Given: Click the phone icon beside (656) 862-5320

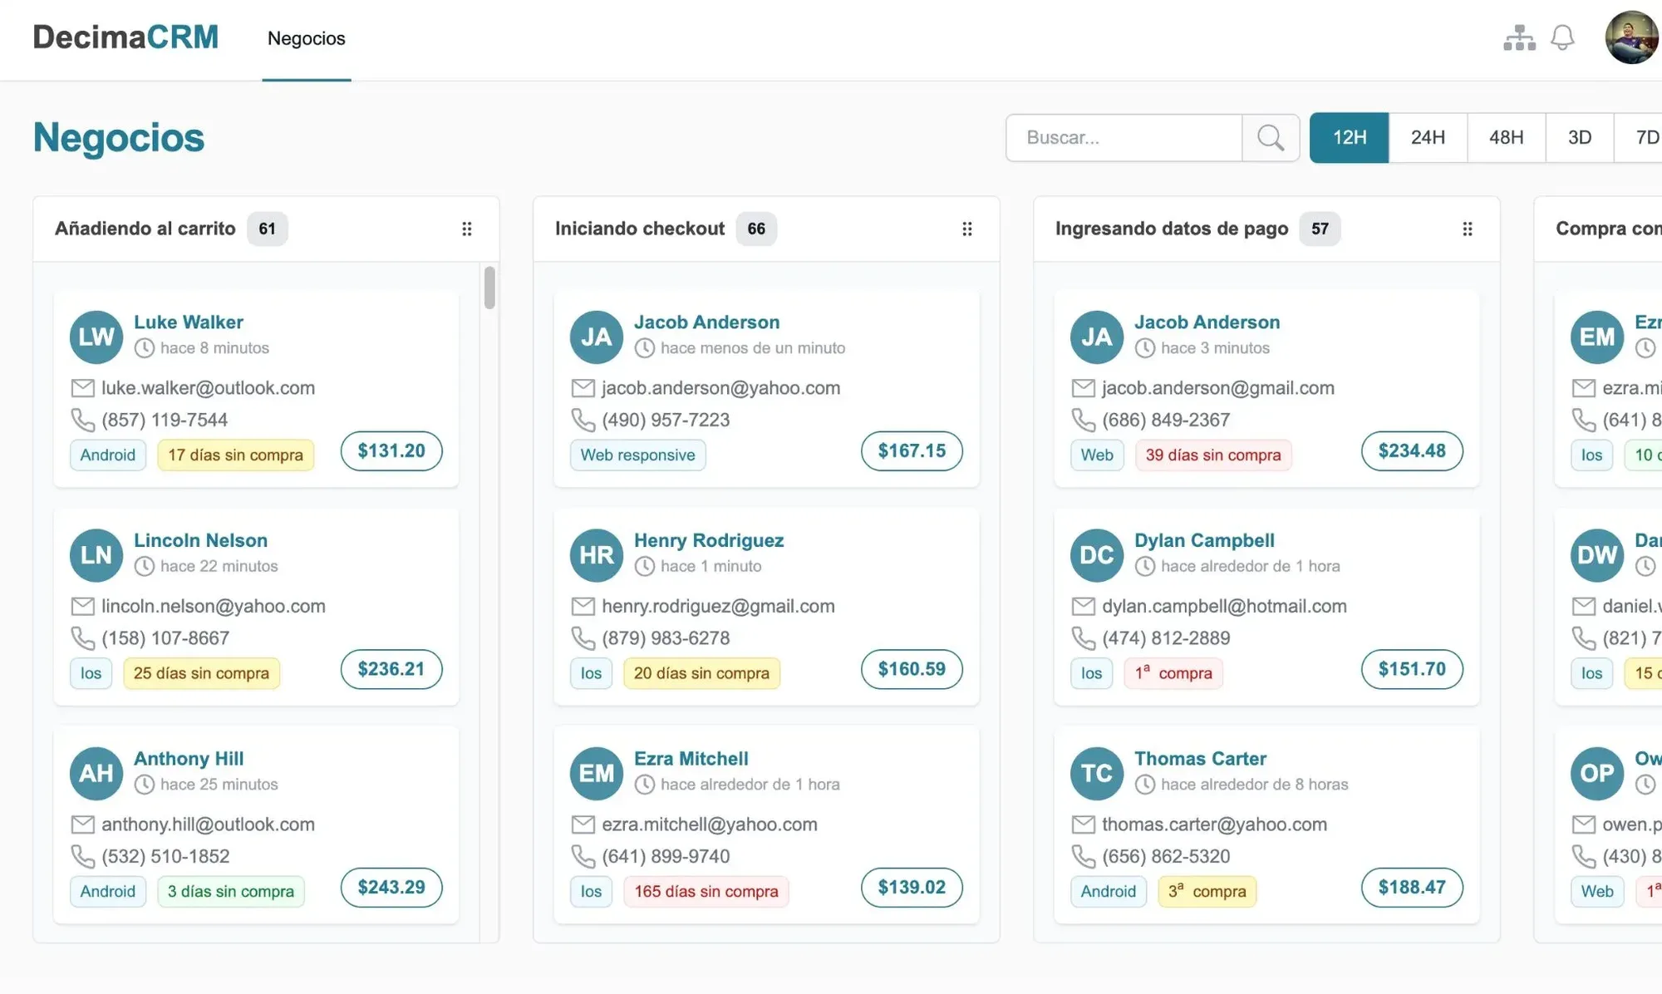Looking at the screenshot, I should 1083,856.
